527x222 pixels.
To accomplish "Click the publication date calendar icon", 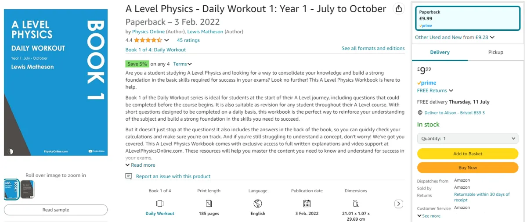I will coord(307,203).
